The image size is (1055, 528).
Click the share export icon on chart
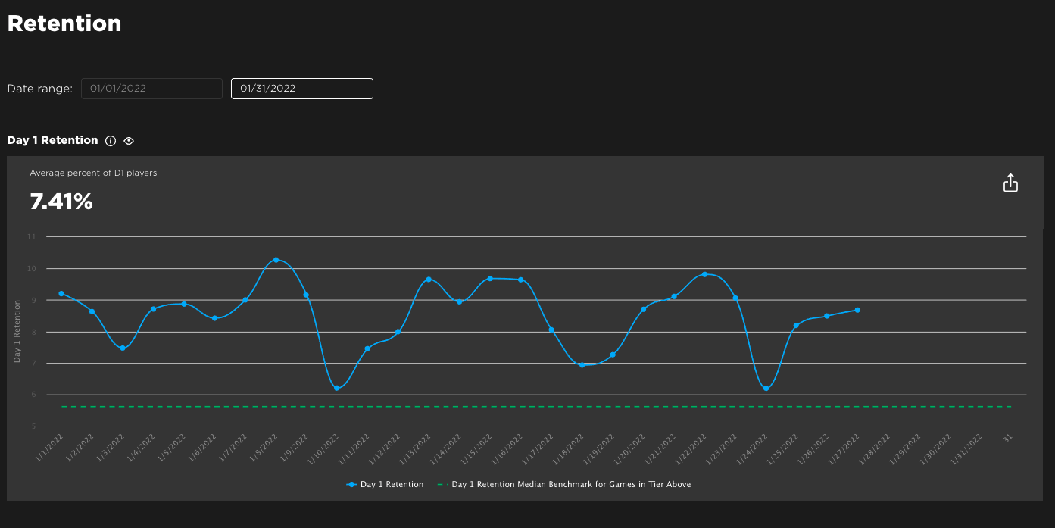1010,183
